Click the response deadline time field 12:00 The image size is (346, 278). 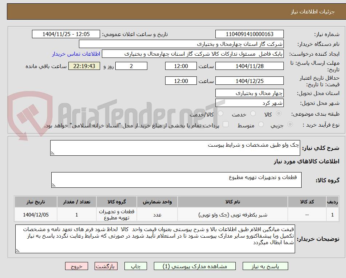(181, 66)
